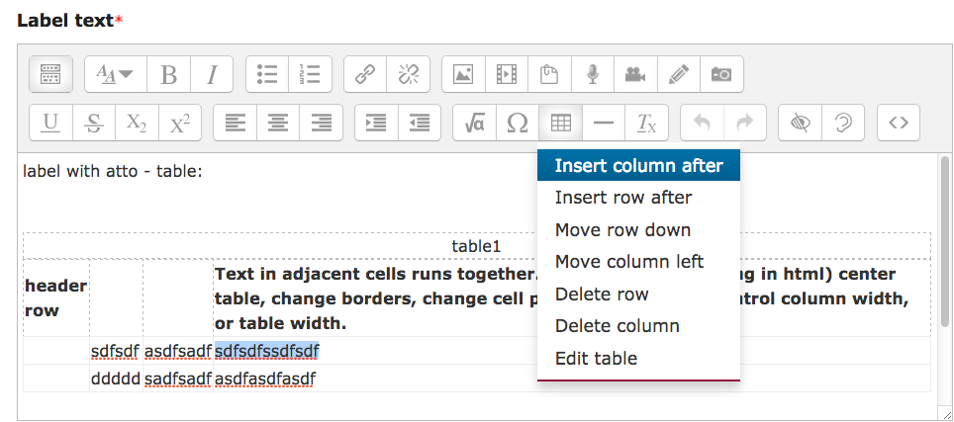The image size is (954, 422).
Task: Open the record audio microphone tool
Action: click(593, 74)
